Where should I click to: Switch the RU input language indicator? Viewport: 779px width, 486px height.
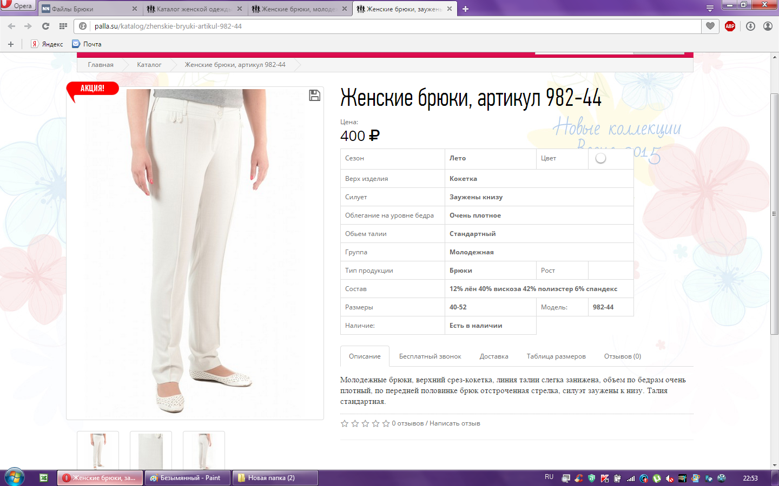(549, 477)
